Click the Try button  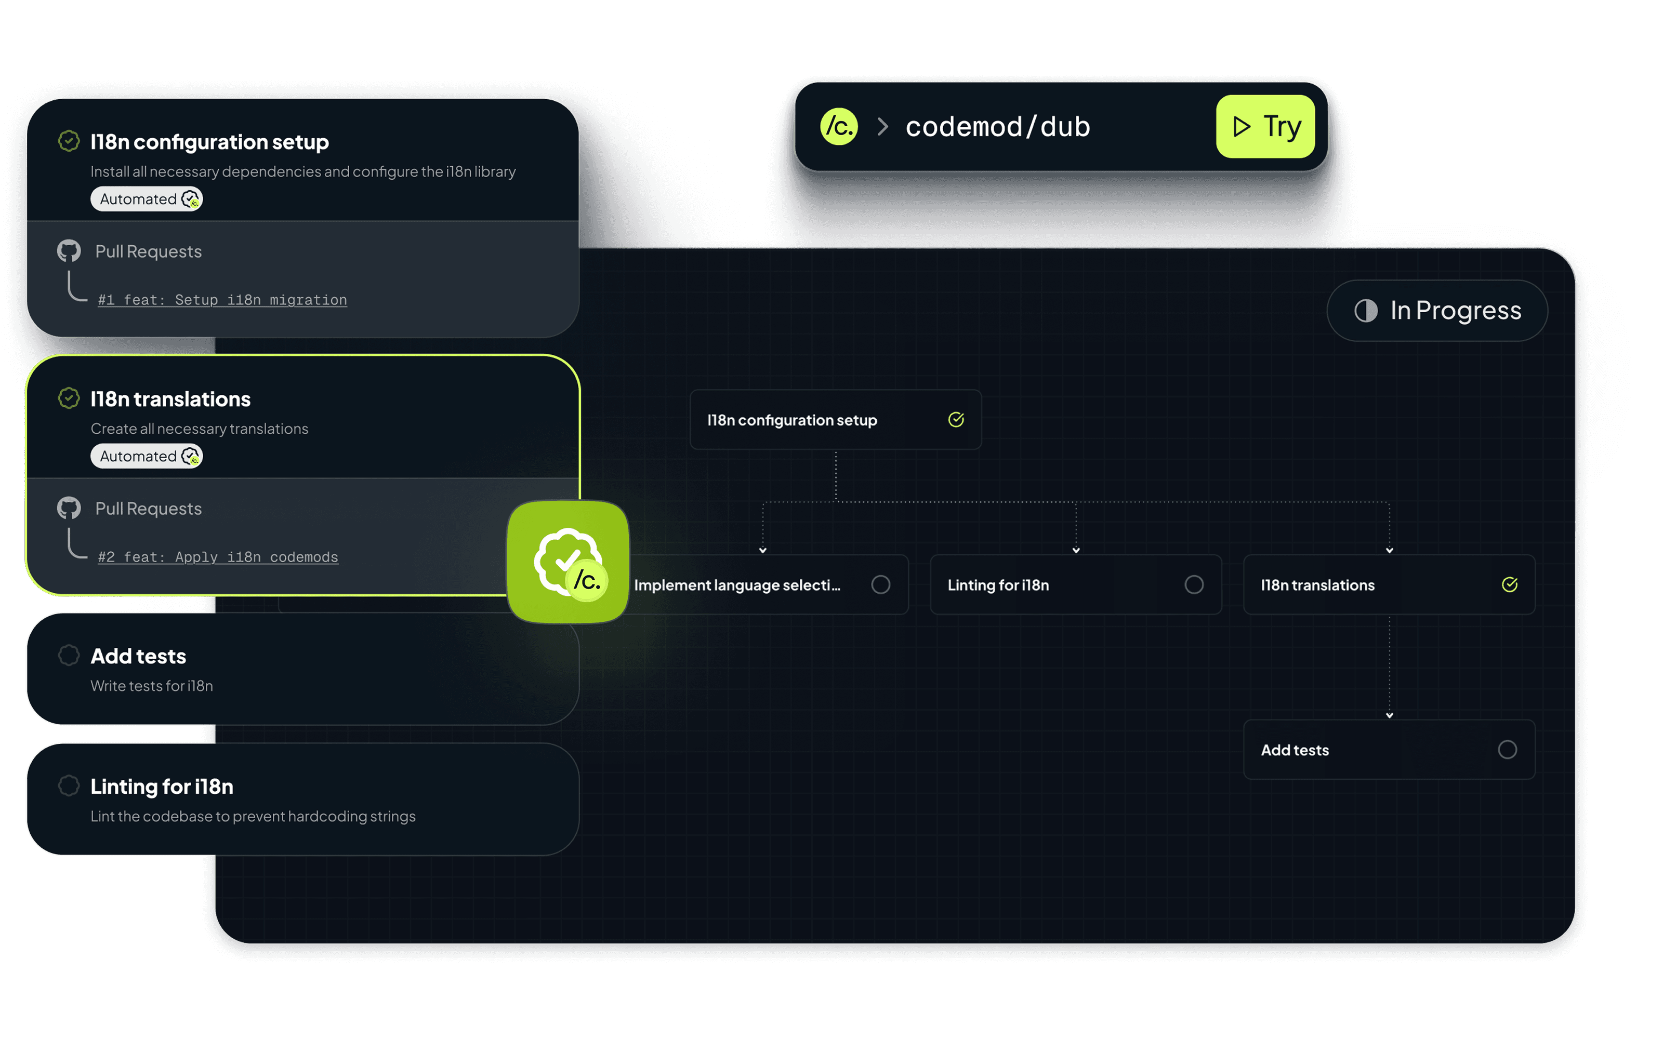[1265, 126]
